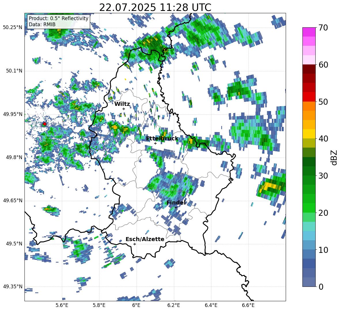Click the 49.95°N latitude tick label
Viewport: 341px width, 311px height.
(x=13, y=114)
